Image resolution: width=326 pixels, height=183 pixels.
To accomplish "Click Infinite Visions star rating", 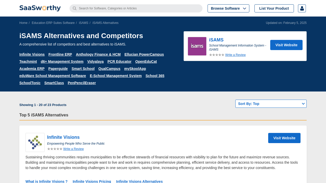I will (x=55, y=149).
